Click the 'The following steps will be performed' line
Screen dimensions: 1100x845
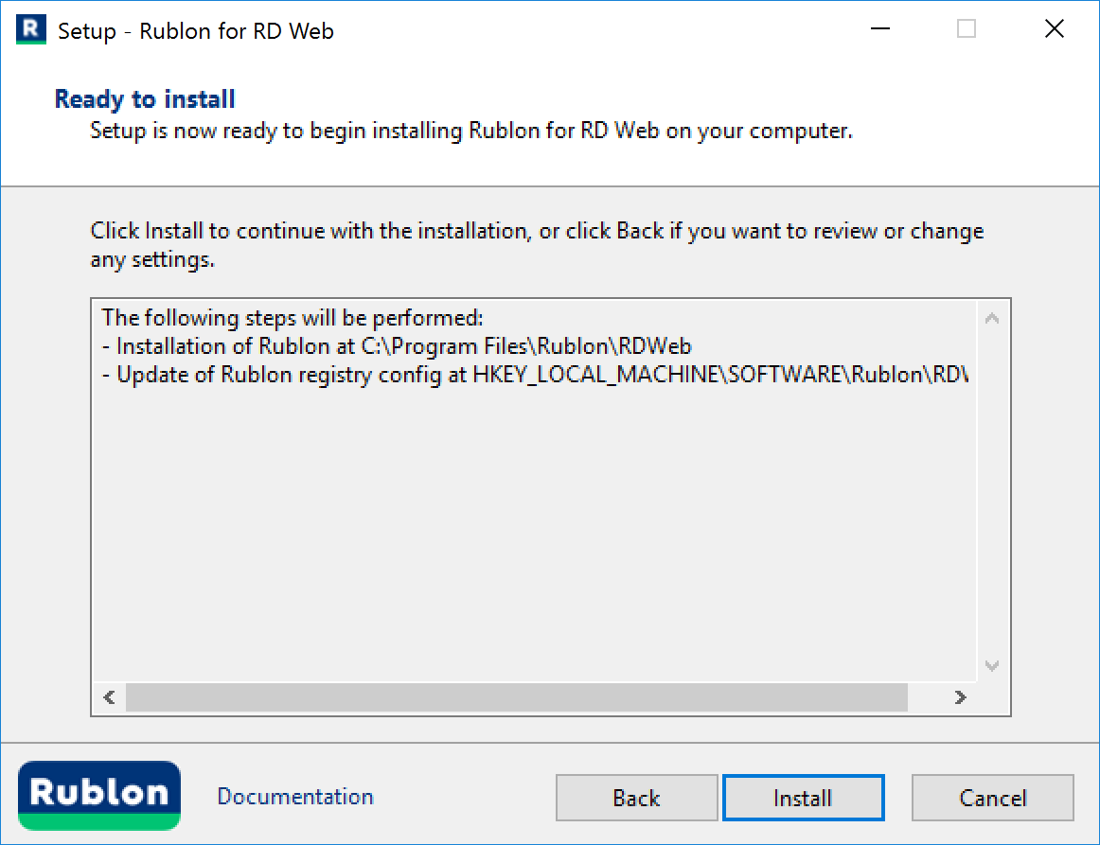293,318
